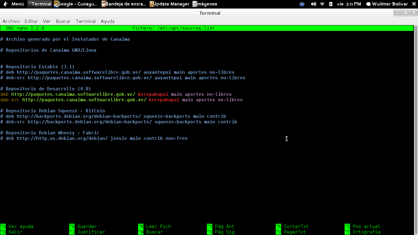Open the Terminal menu in menubar
The height and width of the screenshot is (235, 418).
click(86, 21)
